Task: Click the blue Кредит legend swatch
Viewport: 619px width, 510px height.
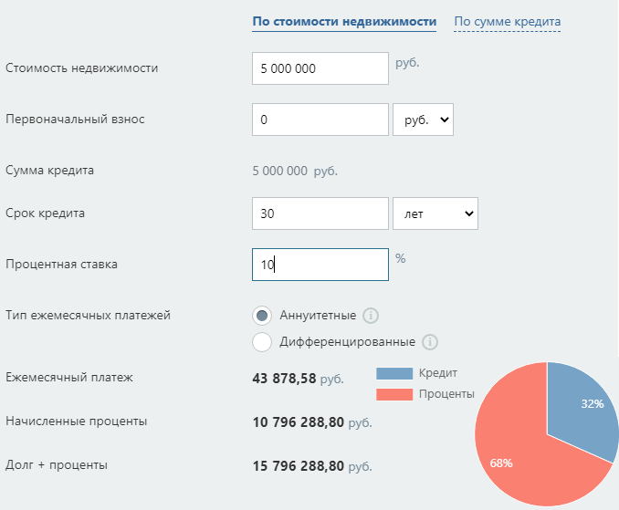Action: click(394, 373)
